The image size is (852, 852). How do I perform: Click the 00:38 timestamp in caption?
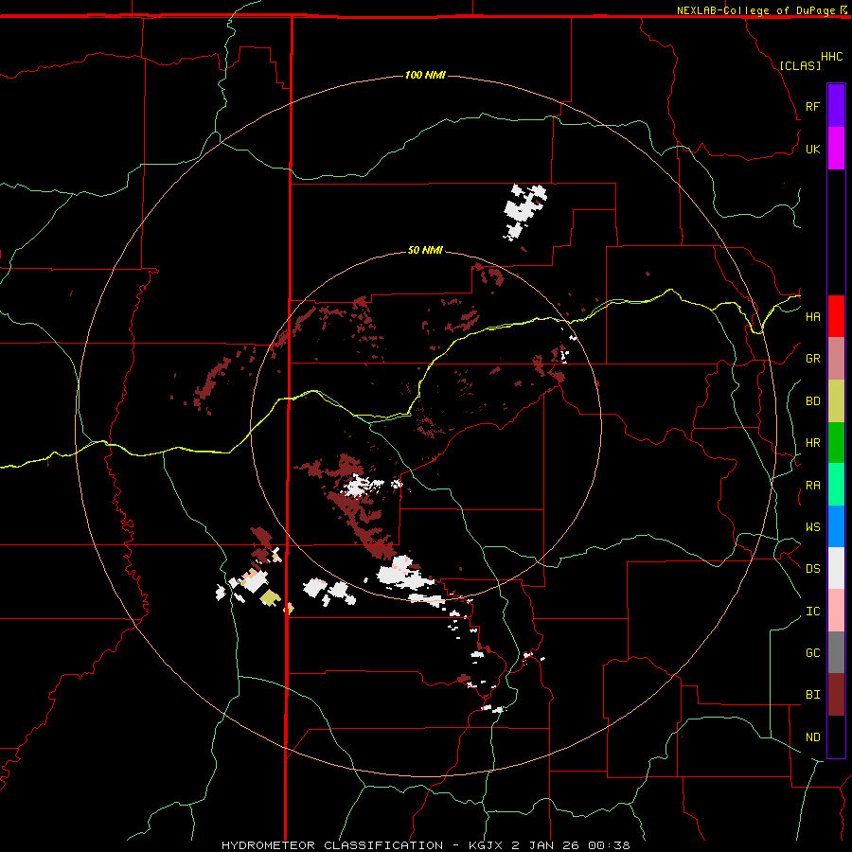610,845
